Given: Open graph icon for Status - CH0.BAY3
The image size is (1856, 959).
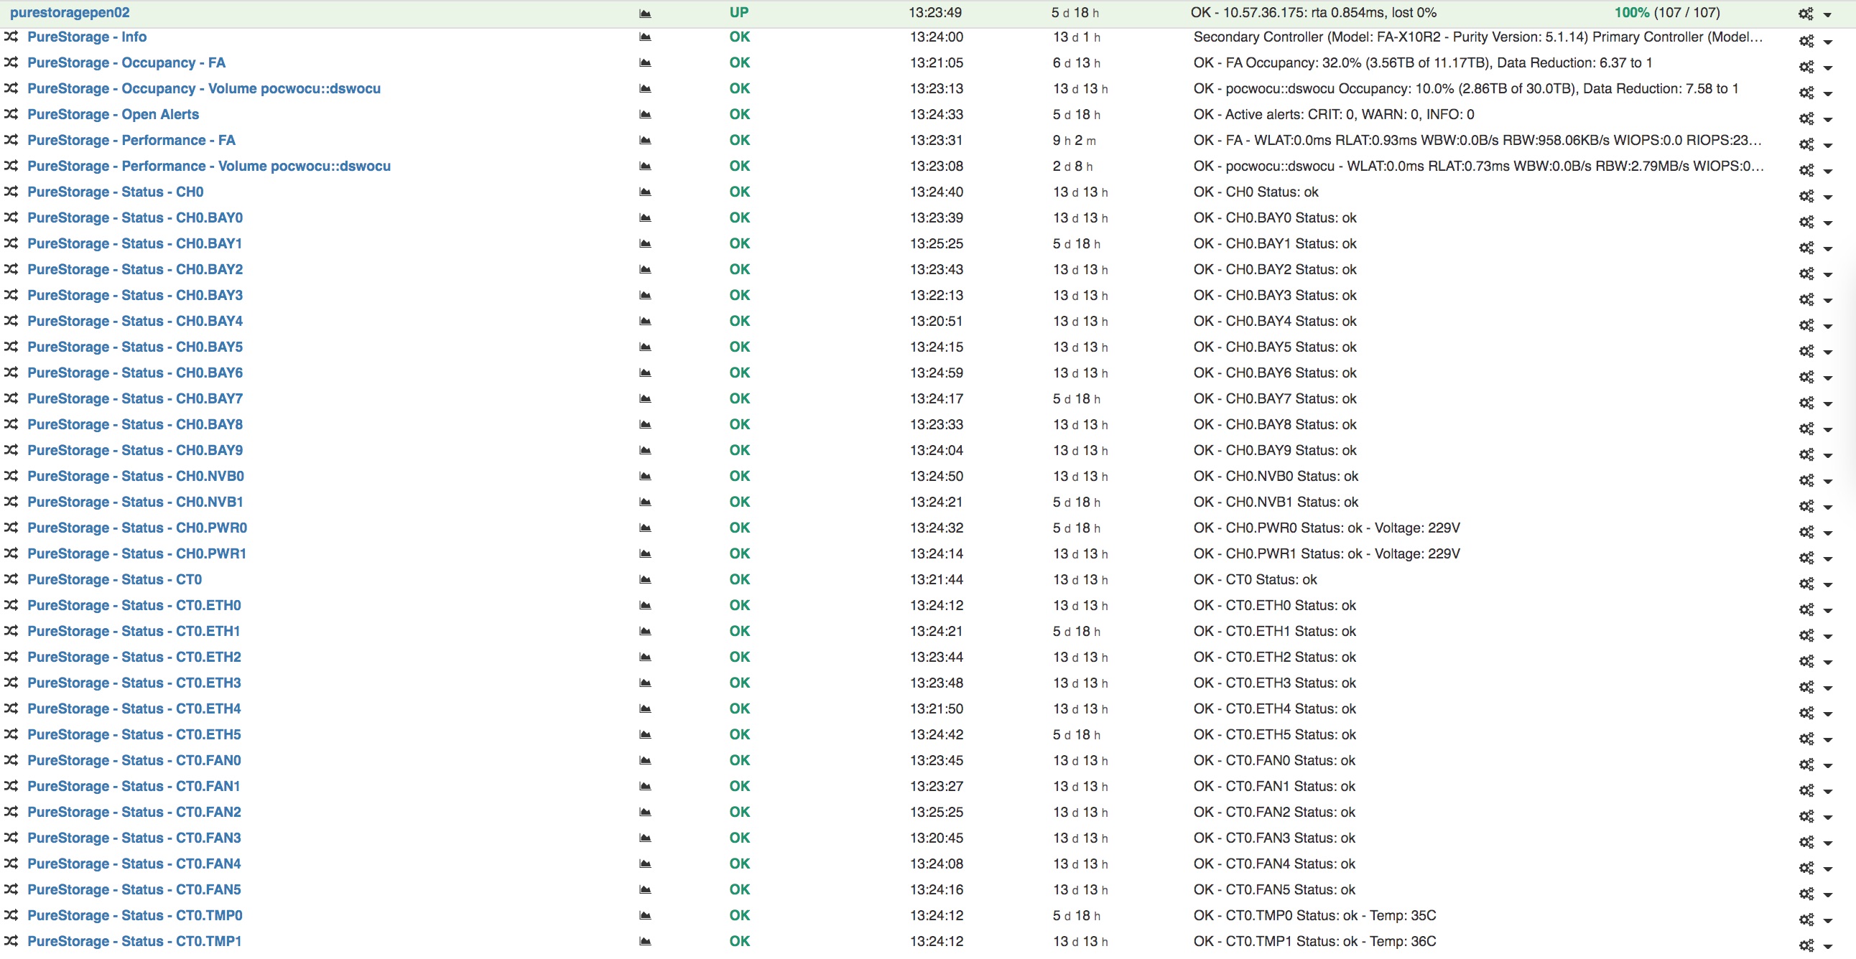Looking at the screenshot, I should [x=645, y=296].
